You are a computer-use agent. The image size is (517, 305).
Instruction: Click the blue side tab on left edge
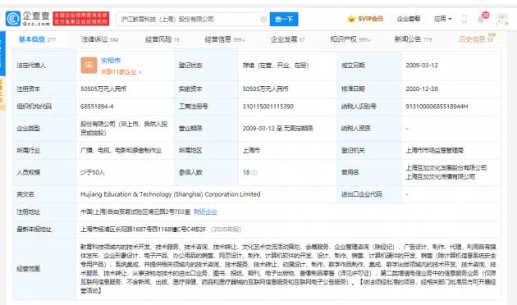(2, 53)
